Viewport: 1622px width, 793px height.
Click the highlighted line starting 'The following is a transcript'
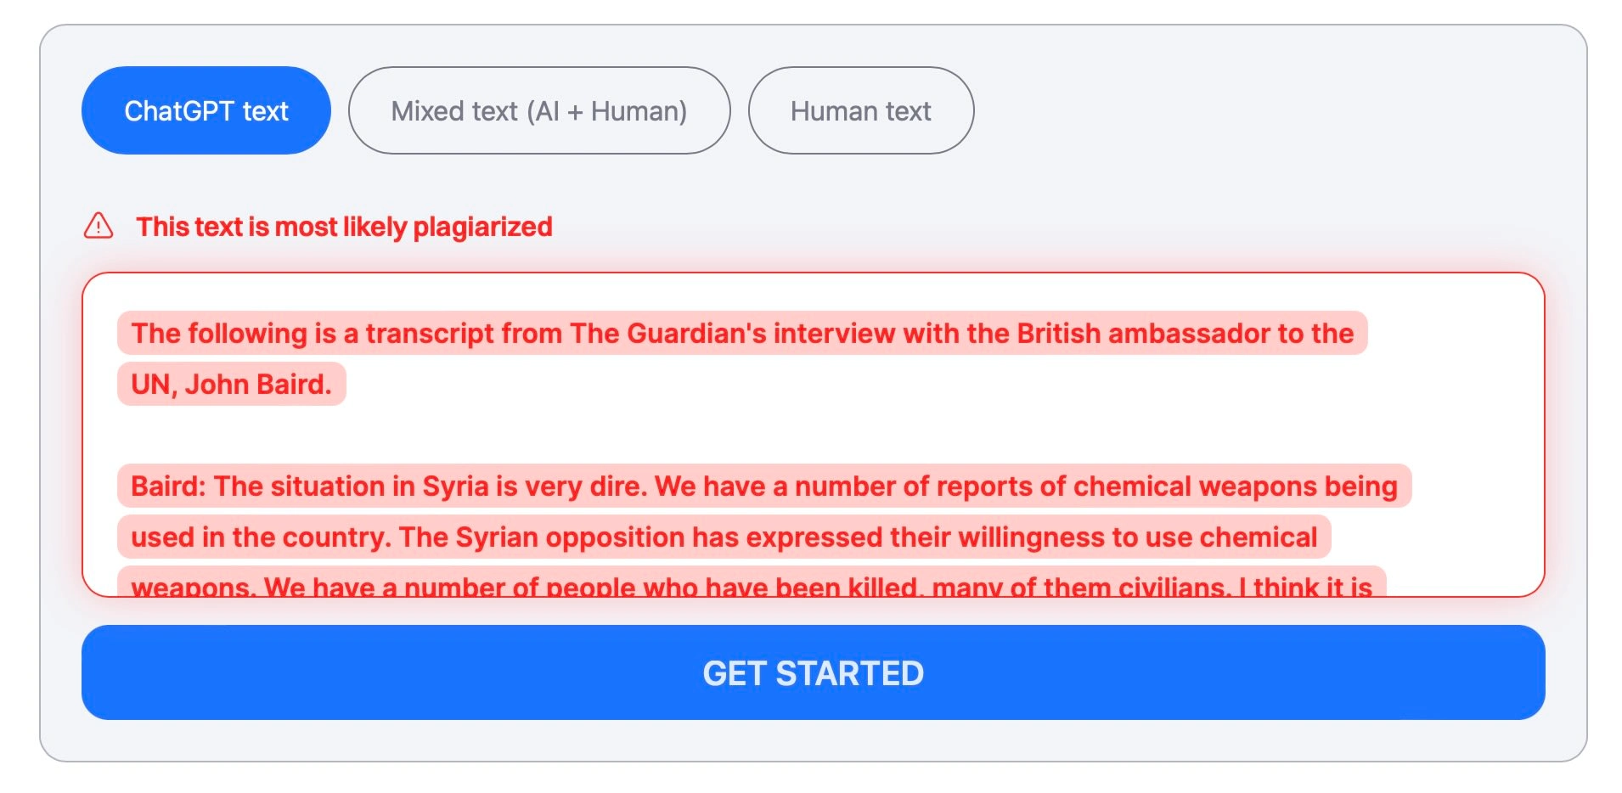[x=742, y=333]
